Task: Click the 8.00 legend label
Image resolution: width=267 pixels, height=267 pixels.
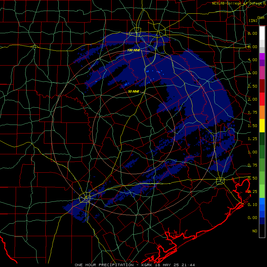Action: [x=252, y=33]
